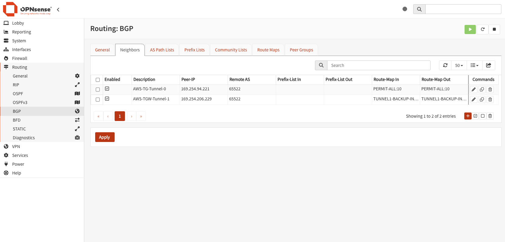
Task: Select the AWS-TGW-Tunnel-1 row checkbox
Action: (x=98, y=99)
